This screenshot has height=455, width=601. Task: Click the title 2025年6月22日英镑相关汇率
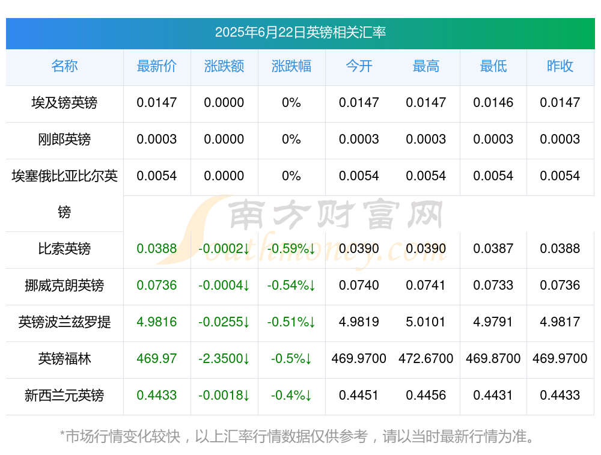300,32
